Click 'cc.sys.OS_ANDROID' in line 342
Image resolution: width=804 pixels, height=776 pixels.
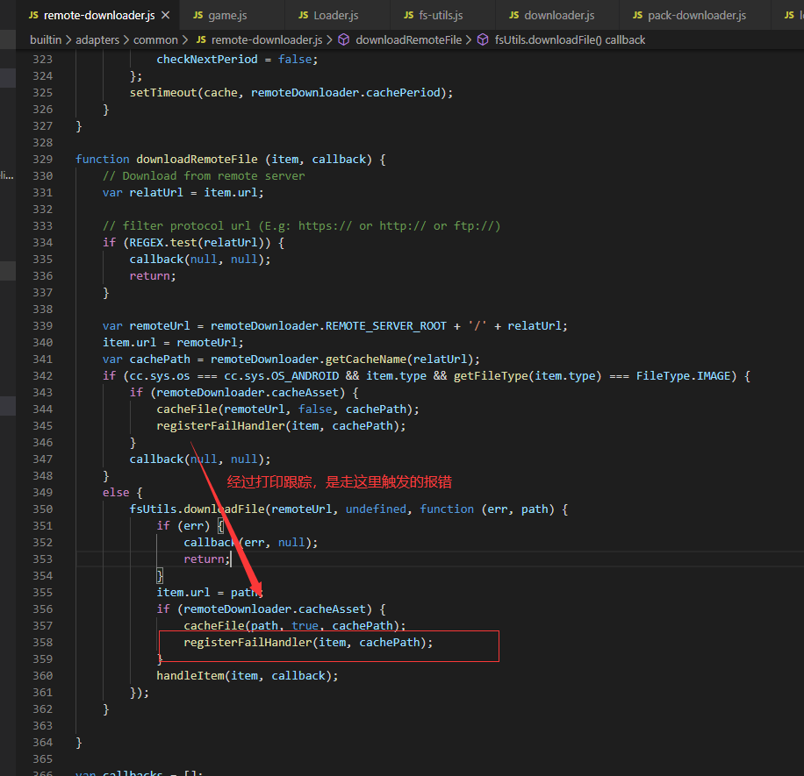[x=282, y=376]
